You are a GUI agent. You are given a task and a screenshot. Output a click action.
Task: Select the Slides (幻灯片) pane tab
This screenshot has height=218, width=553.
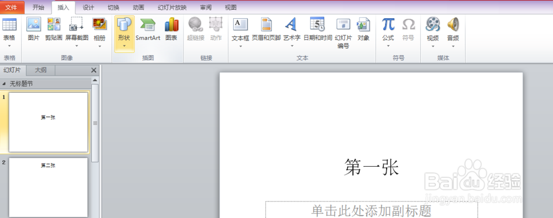point(12,70)
